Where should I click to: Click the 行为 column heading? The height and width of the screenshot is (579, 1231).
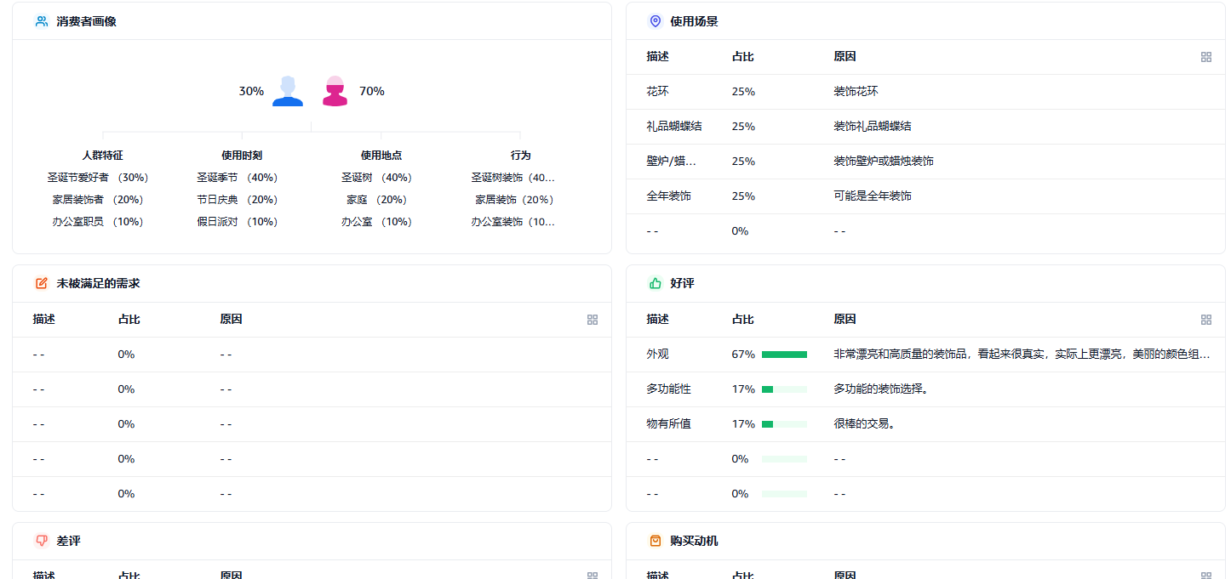(520, 156)
